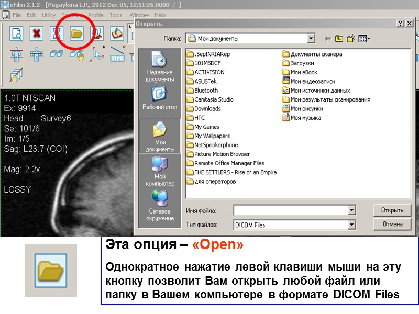The image size is (419, 314).
Task: Click the Имя файла input field
Action: click(x=291, y=210)
